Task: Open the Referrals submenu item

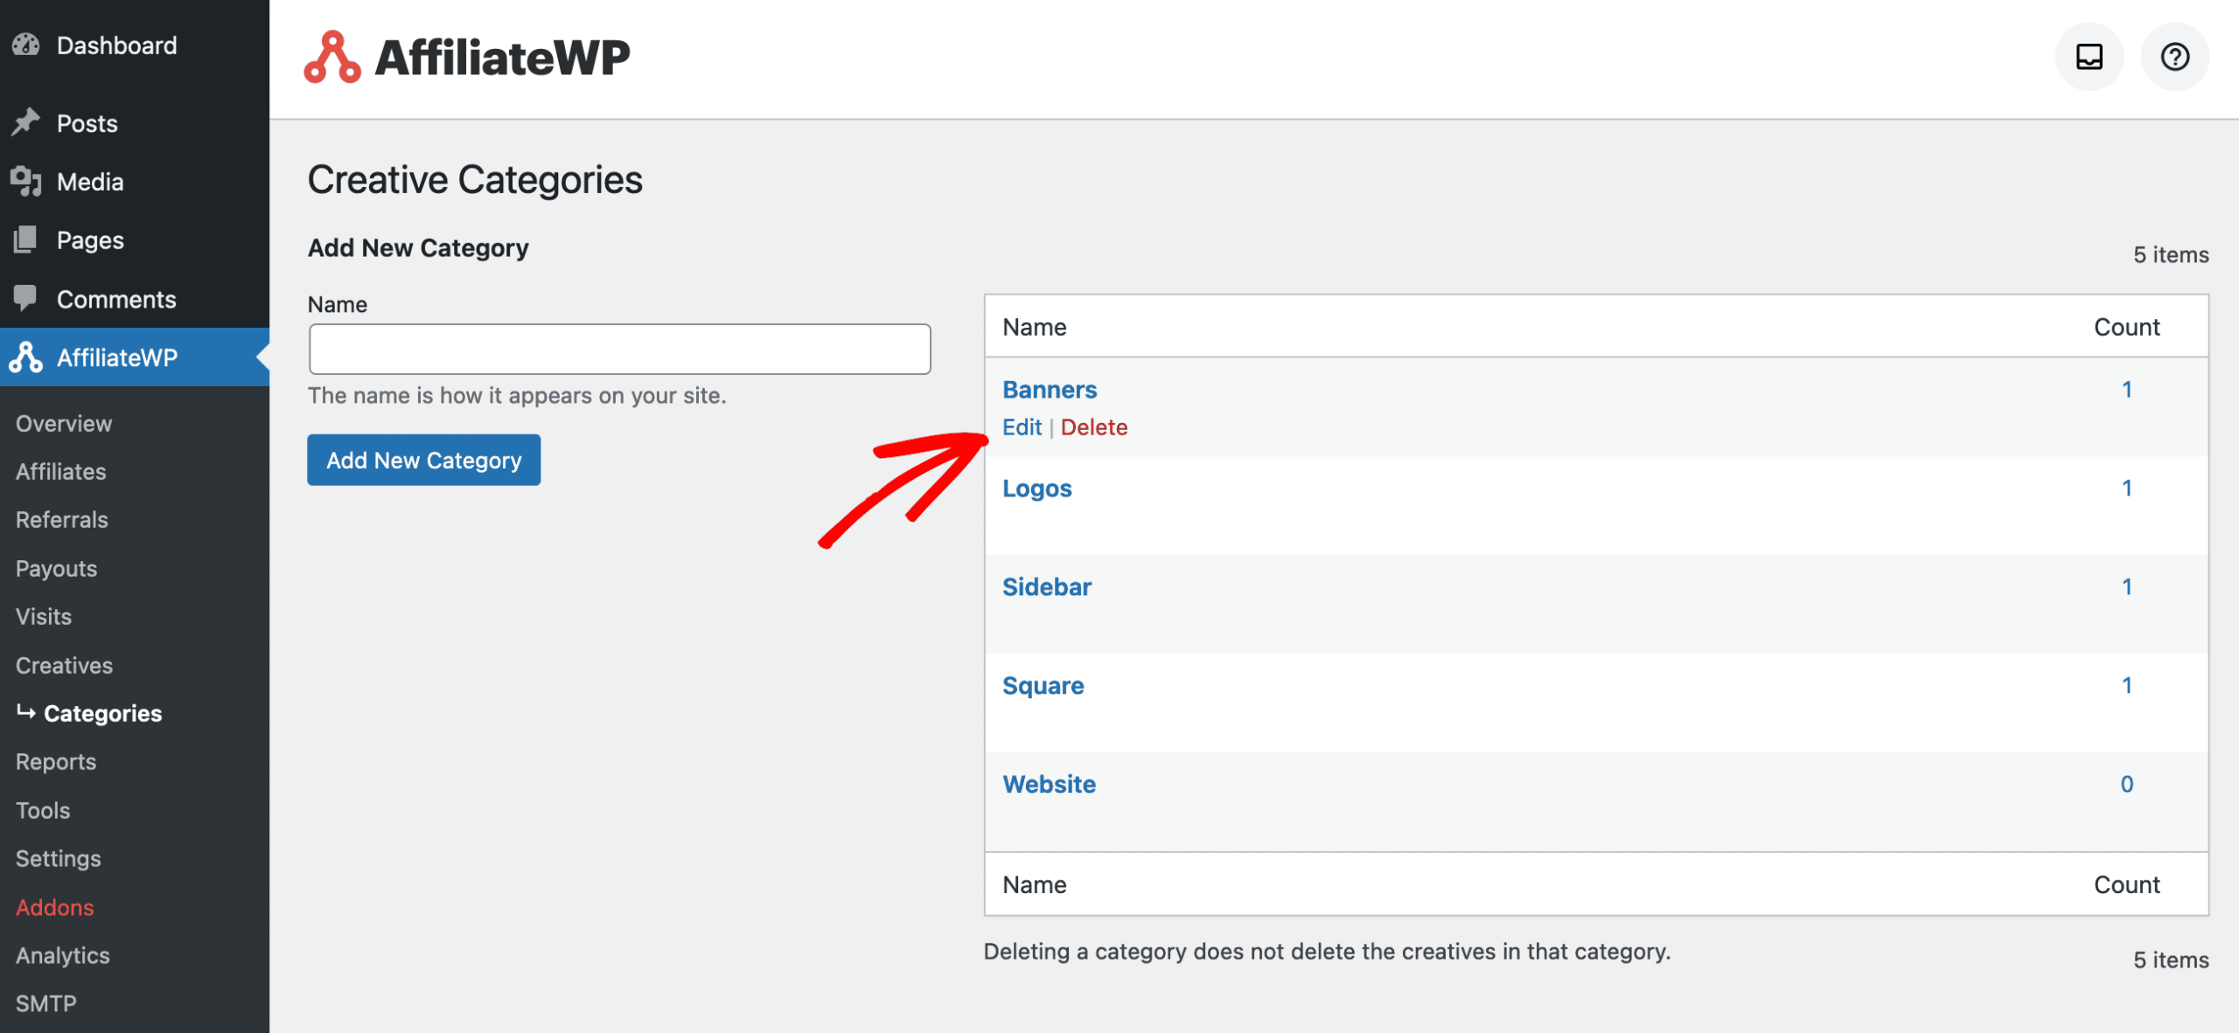Action: coord(61,519)
